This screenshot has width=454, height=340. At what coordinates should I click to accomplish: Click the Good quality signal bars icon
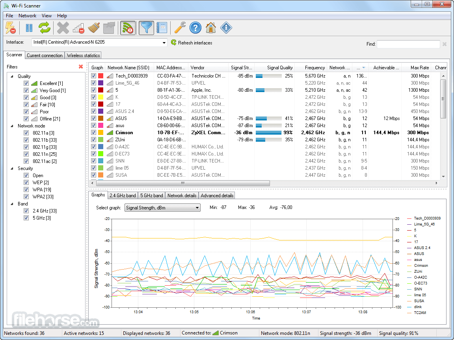[34, 98]
